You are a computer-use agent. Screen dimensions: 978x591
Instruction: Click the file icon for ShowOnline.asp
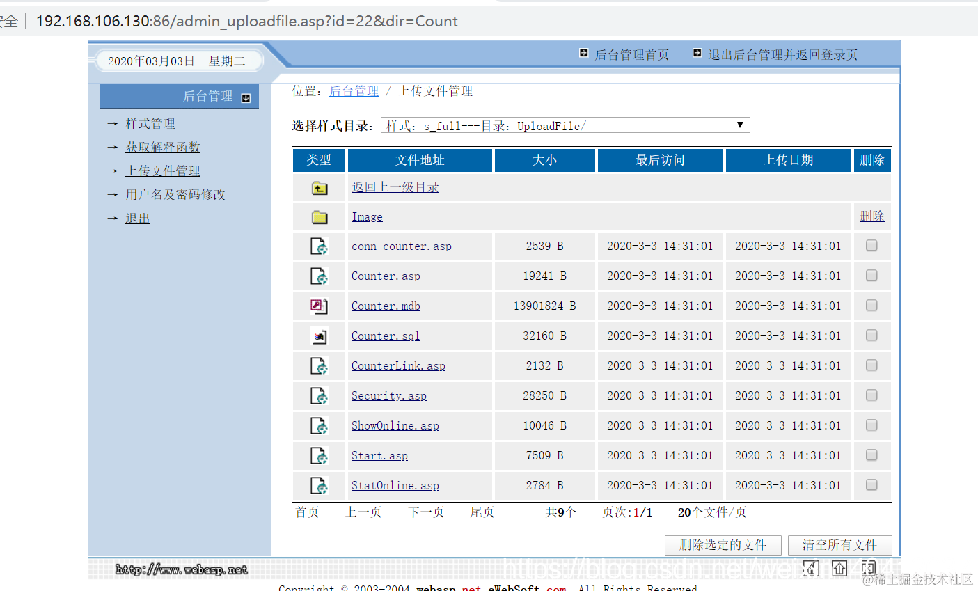[319, 426]
